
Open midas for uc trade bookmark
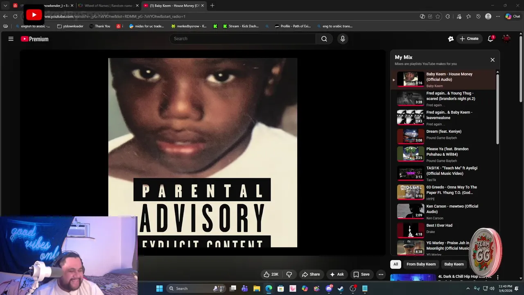[146, 26]
